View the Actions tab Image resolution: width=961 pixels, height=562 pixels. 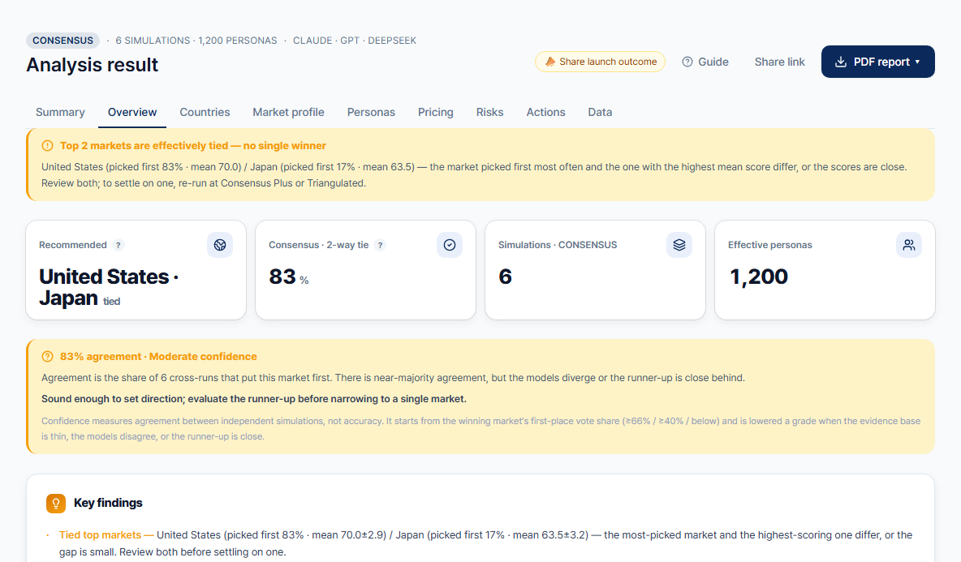pos(545,112)
